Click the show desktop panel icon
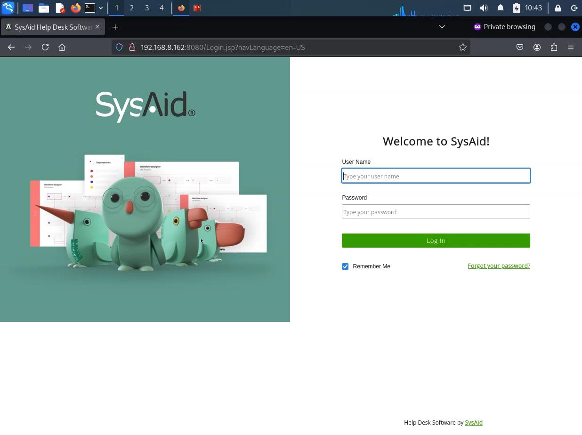This screenshot has height=435, width=582. (x=28, y=8)
